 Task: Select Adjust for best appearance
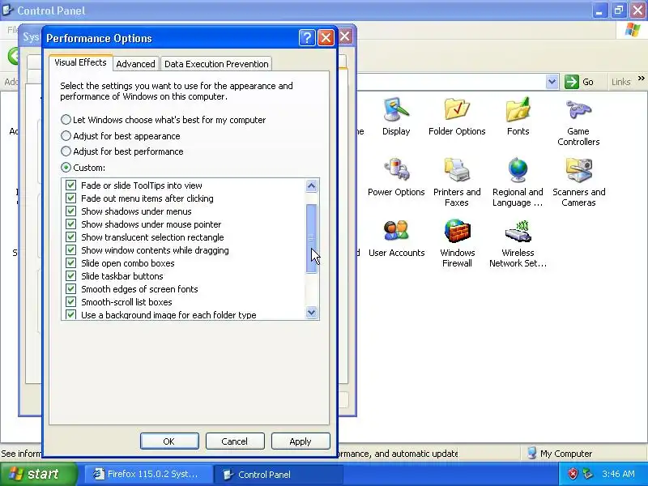pyautogui.click(x=66, y=136)
